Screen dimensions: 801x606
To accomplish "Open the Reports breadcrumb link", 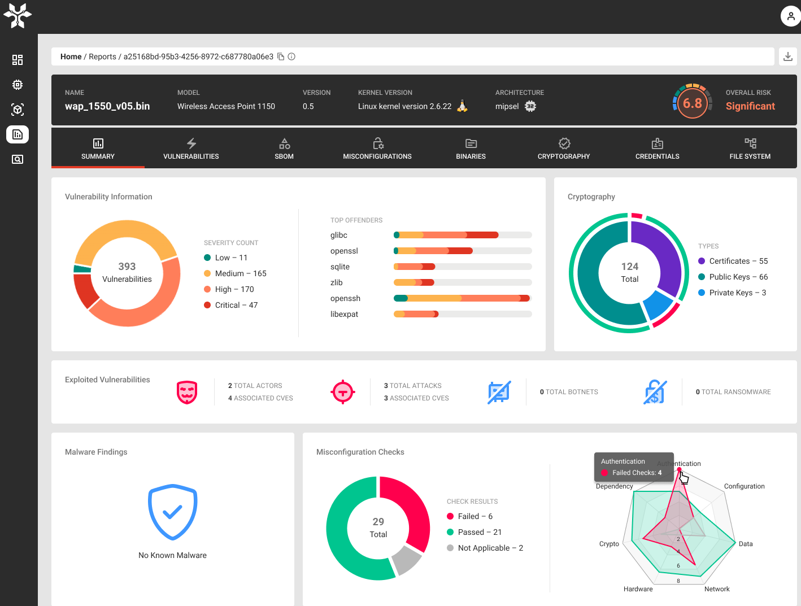I will tap(102, 56).
